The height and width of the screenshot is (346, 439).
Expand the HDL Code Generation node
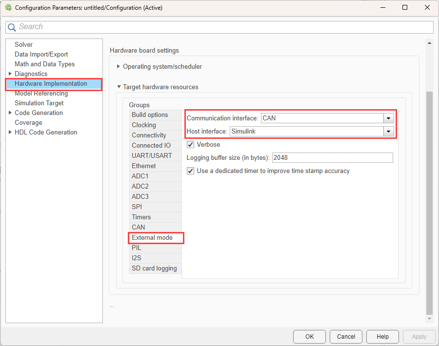(10, 133)
